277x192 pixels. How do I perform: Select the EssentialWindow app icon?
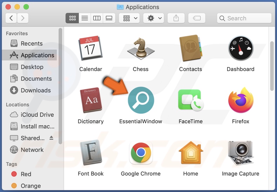[141, 100]
